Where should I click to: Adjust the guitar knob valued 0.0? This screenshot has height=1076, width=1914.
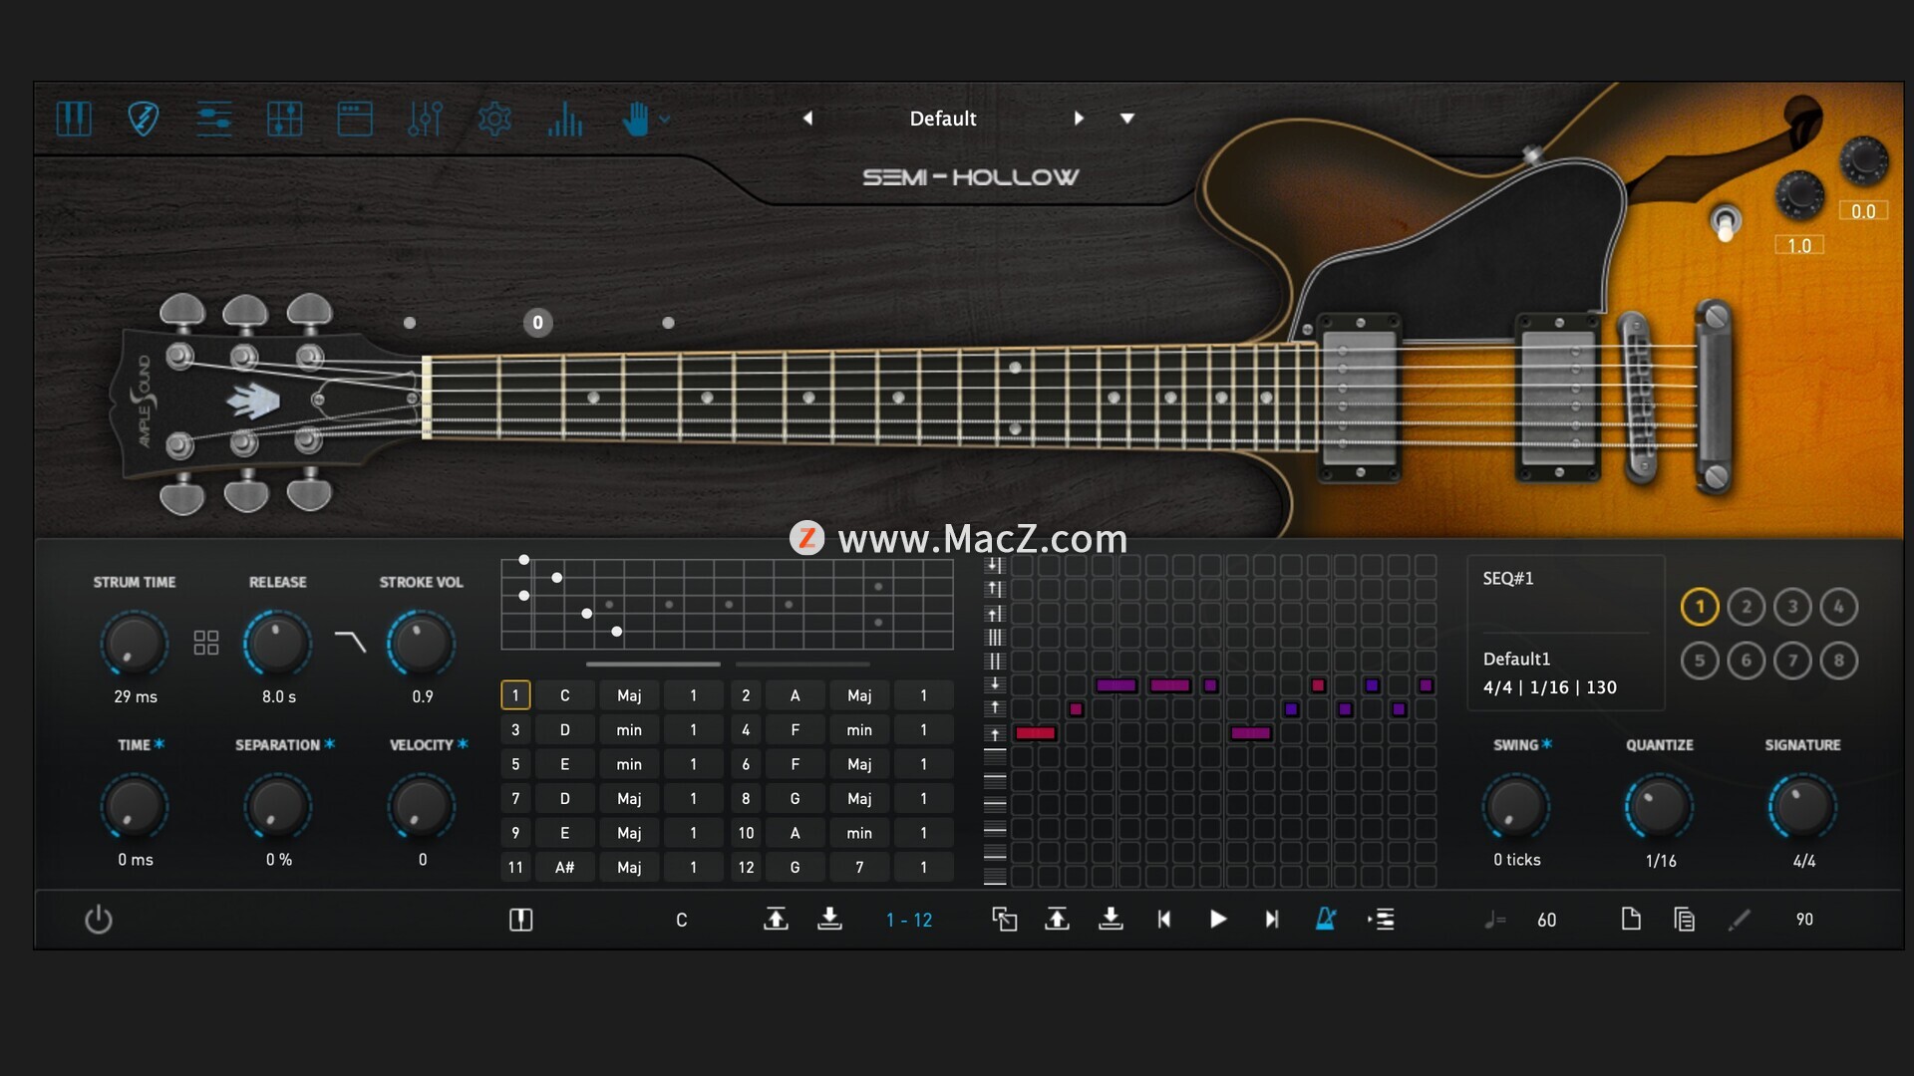click(1863, 159)
